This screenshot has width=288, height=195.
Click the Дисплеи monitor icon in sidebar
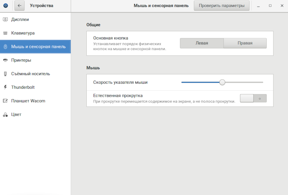coord(5,20)
